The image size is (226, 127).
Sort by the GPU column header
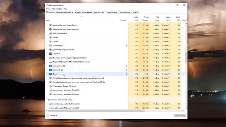[176, 19]
